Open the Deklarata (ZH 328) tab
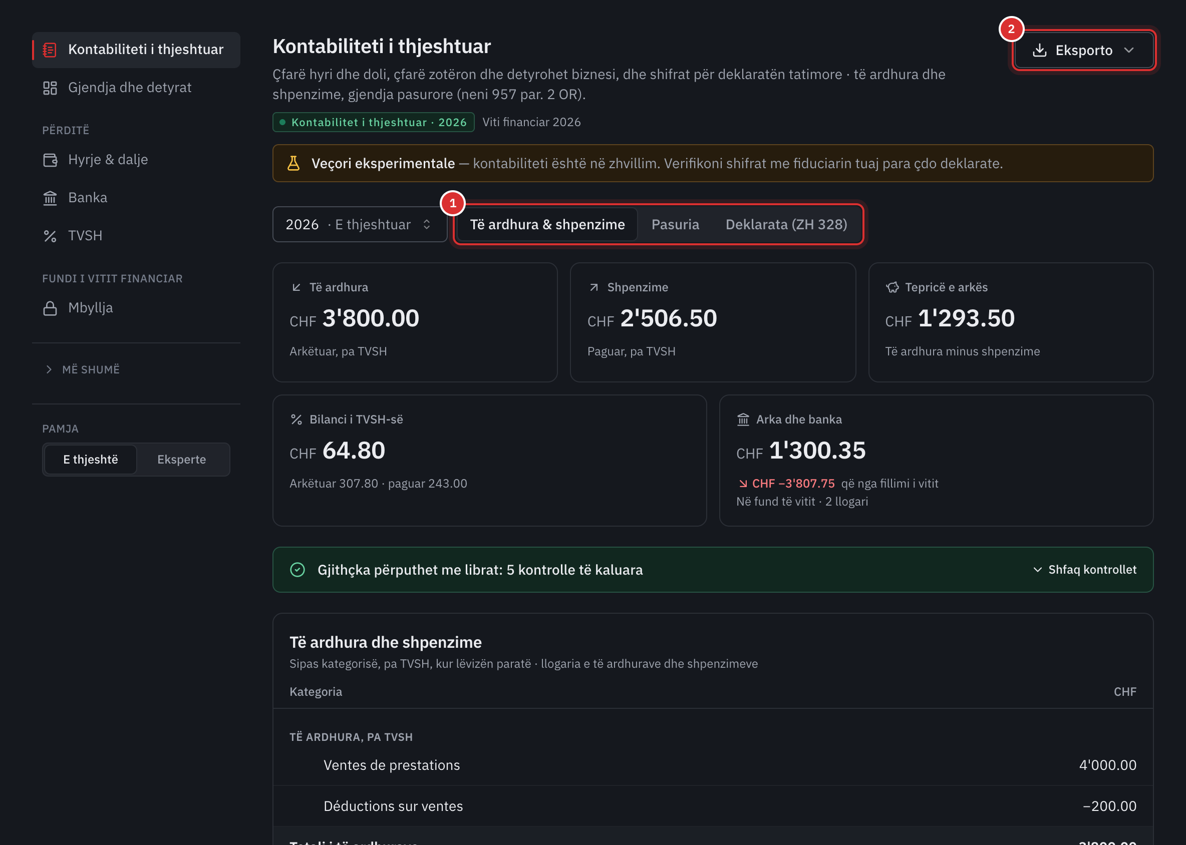1186x845 pixels. [x=786, y=224]
